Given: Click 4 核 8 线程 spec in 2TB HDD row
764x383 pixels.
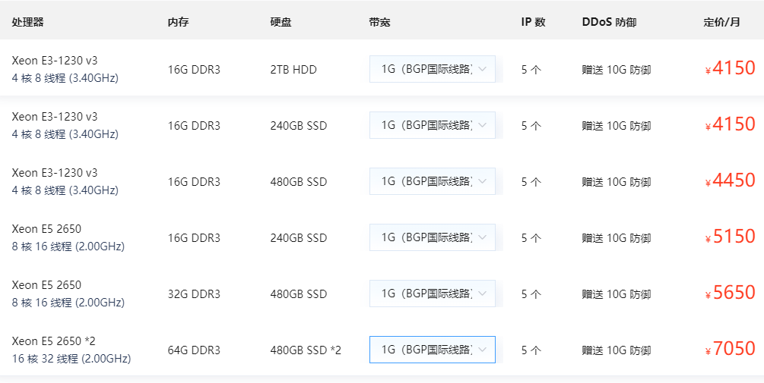Looking at the screenshot, I should coord(65,78).
